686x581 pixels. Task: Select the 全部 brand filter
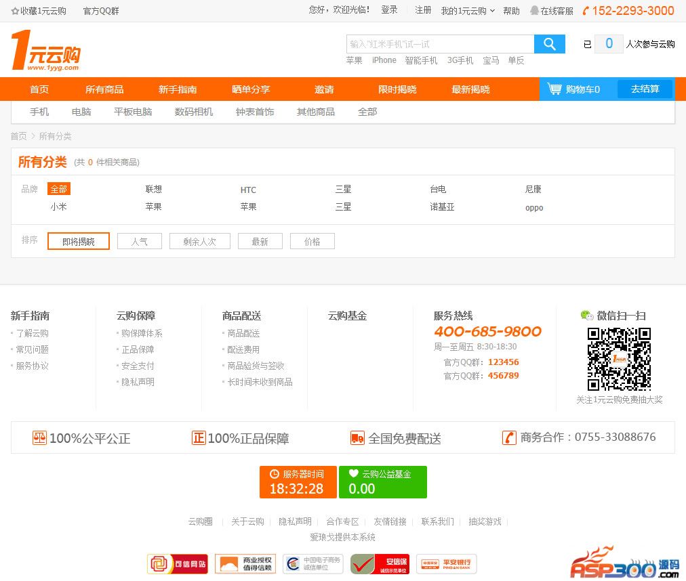point(58,189)
